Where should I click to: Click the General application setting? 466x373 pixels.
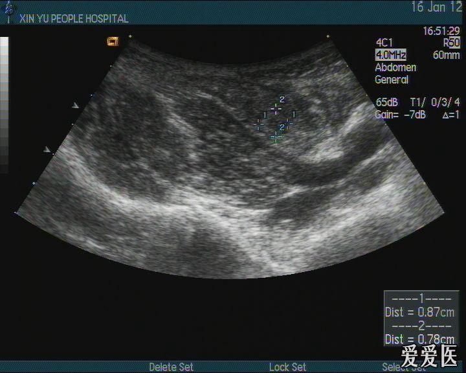pyautogui.click(x=392, y=80)
